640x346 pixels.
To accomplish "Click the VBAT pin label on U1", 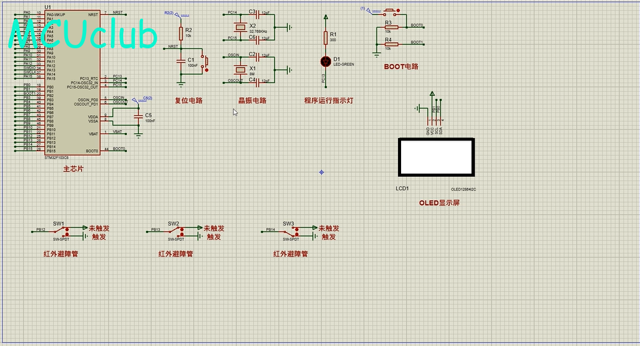I will pyautogui.click(x=93, y=134).
